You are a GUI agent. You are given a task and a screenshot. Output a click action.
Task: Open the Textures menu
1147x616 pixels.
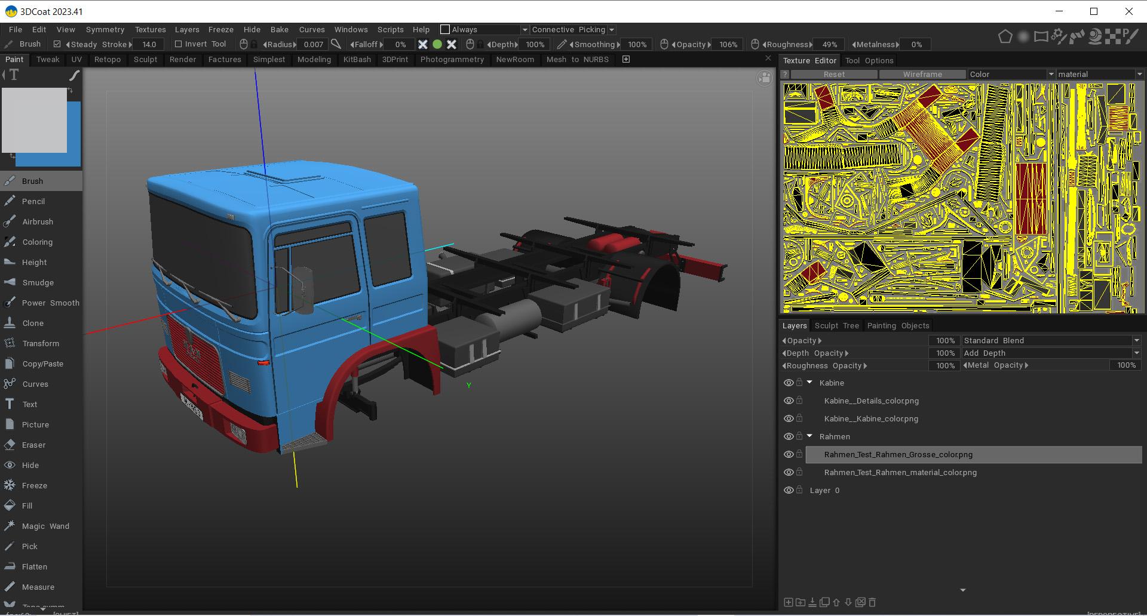coord(150,29)
